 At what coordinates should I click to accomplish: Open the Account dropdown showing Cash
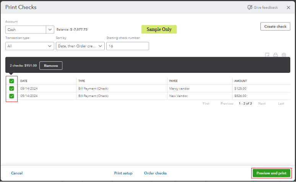(29, 30)
